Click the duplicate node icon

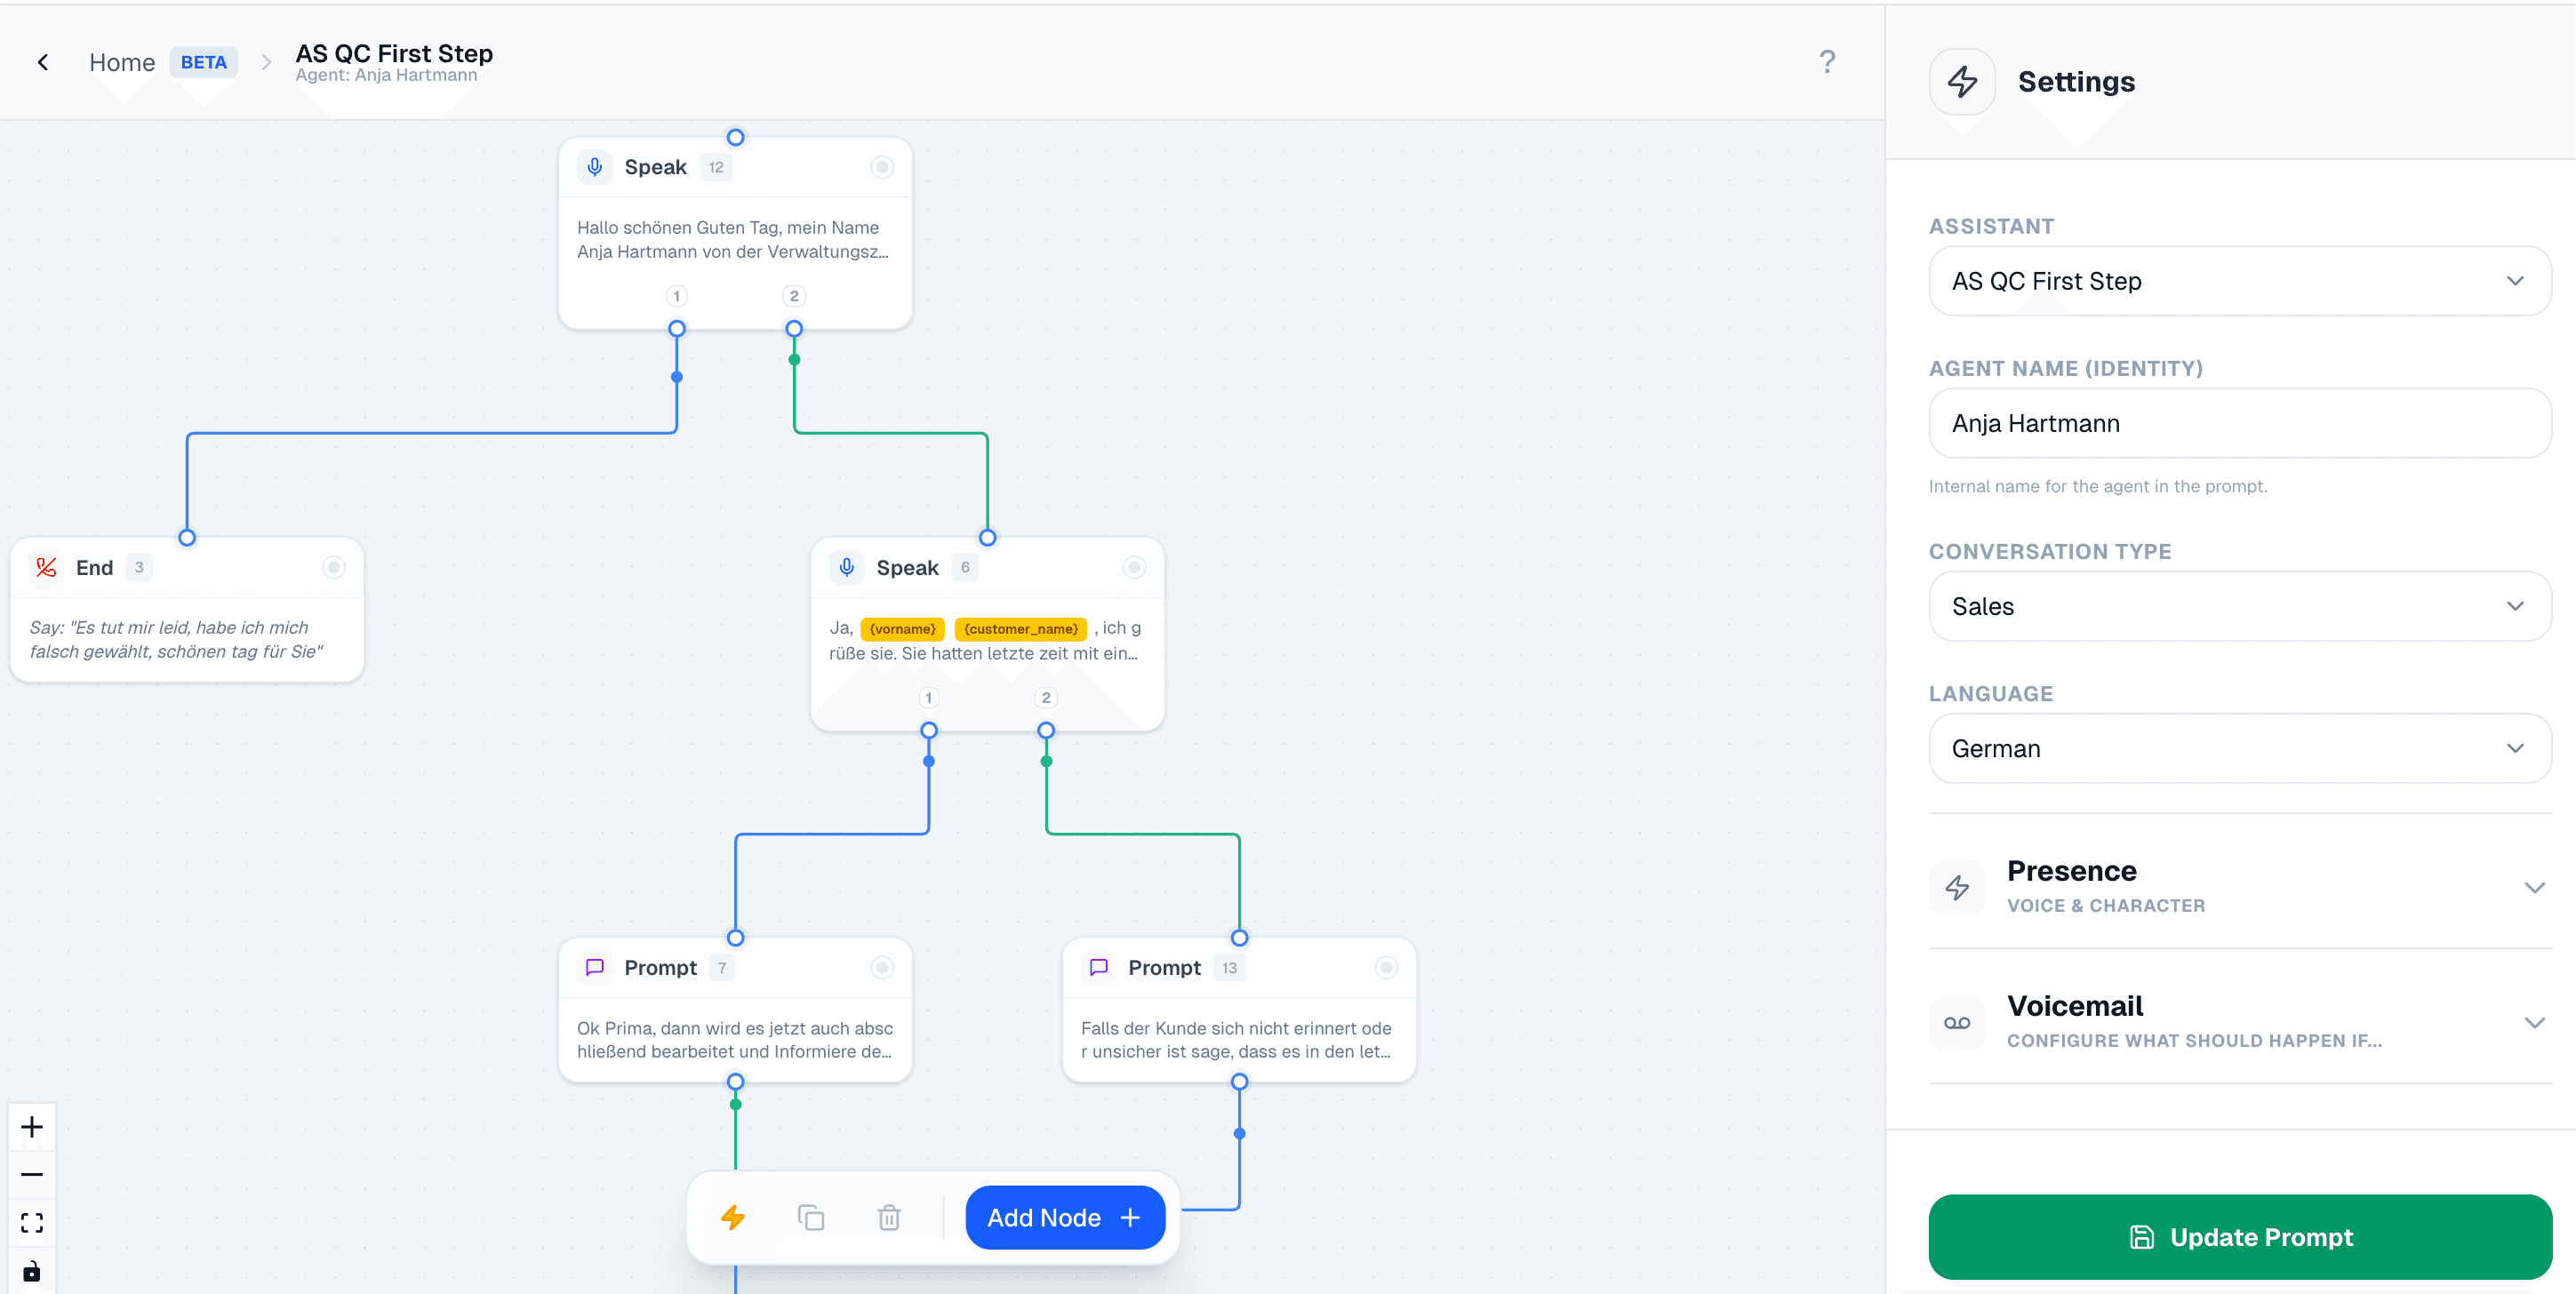[x=811, y=1218]
